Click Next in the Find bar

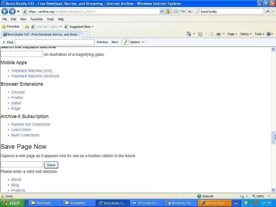115,42
